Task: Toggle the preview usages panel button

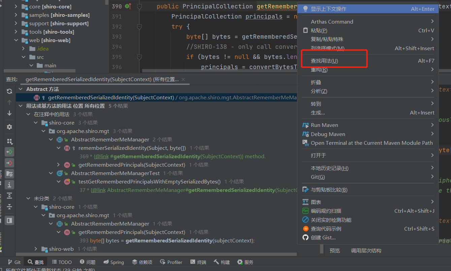Action: click(9, 221)
